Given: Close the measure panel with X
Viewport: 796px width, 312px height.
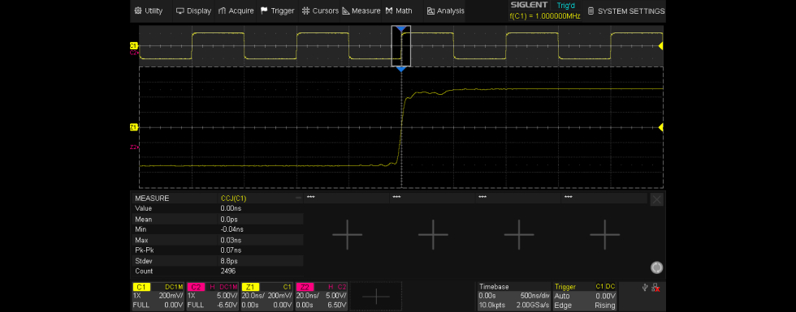Looking at the screenshot, I should click(656, 199).
